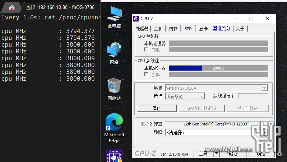Image resolution: width=287 pixels, height=162 pixels.
Task: Open the 关于 tab
Action: click(x=240, y=29)
